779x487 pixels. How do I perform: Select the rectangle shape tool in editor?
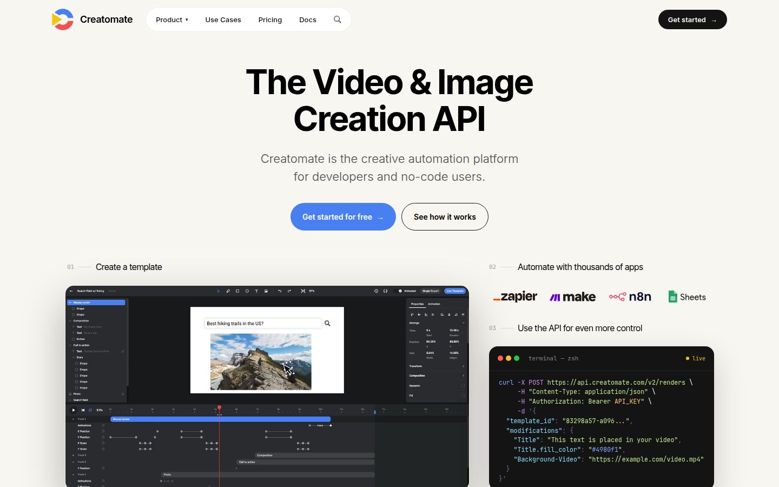(x=237, y=291)
